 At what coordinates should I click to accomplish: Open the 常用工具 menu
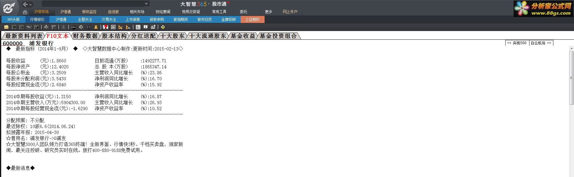click(x=219, y=12)
